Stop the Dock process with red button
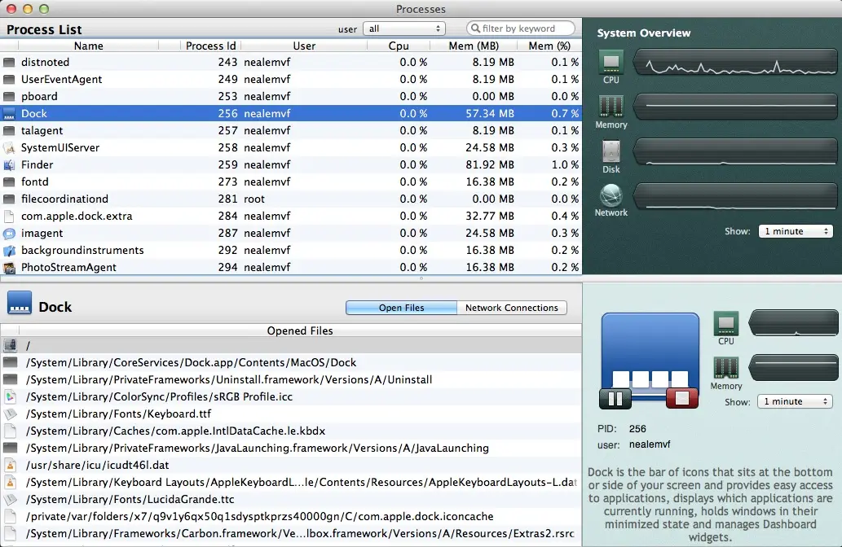 682,399
